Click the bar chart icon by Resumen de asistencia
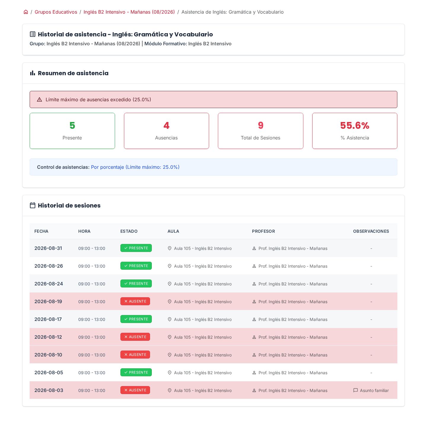This screenshot has height=421, width=427. (x=33, y=73)
